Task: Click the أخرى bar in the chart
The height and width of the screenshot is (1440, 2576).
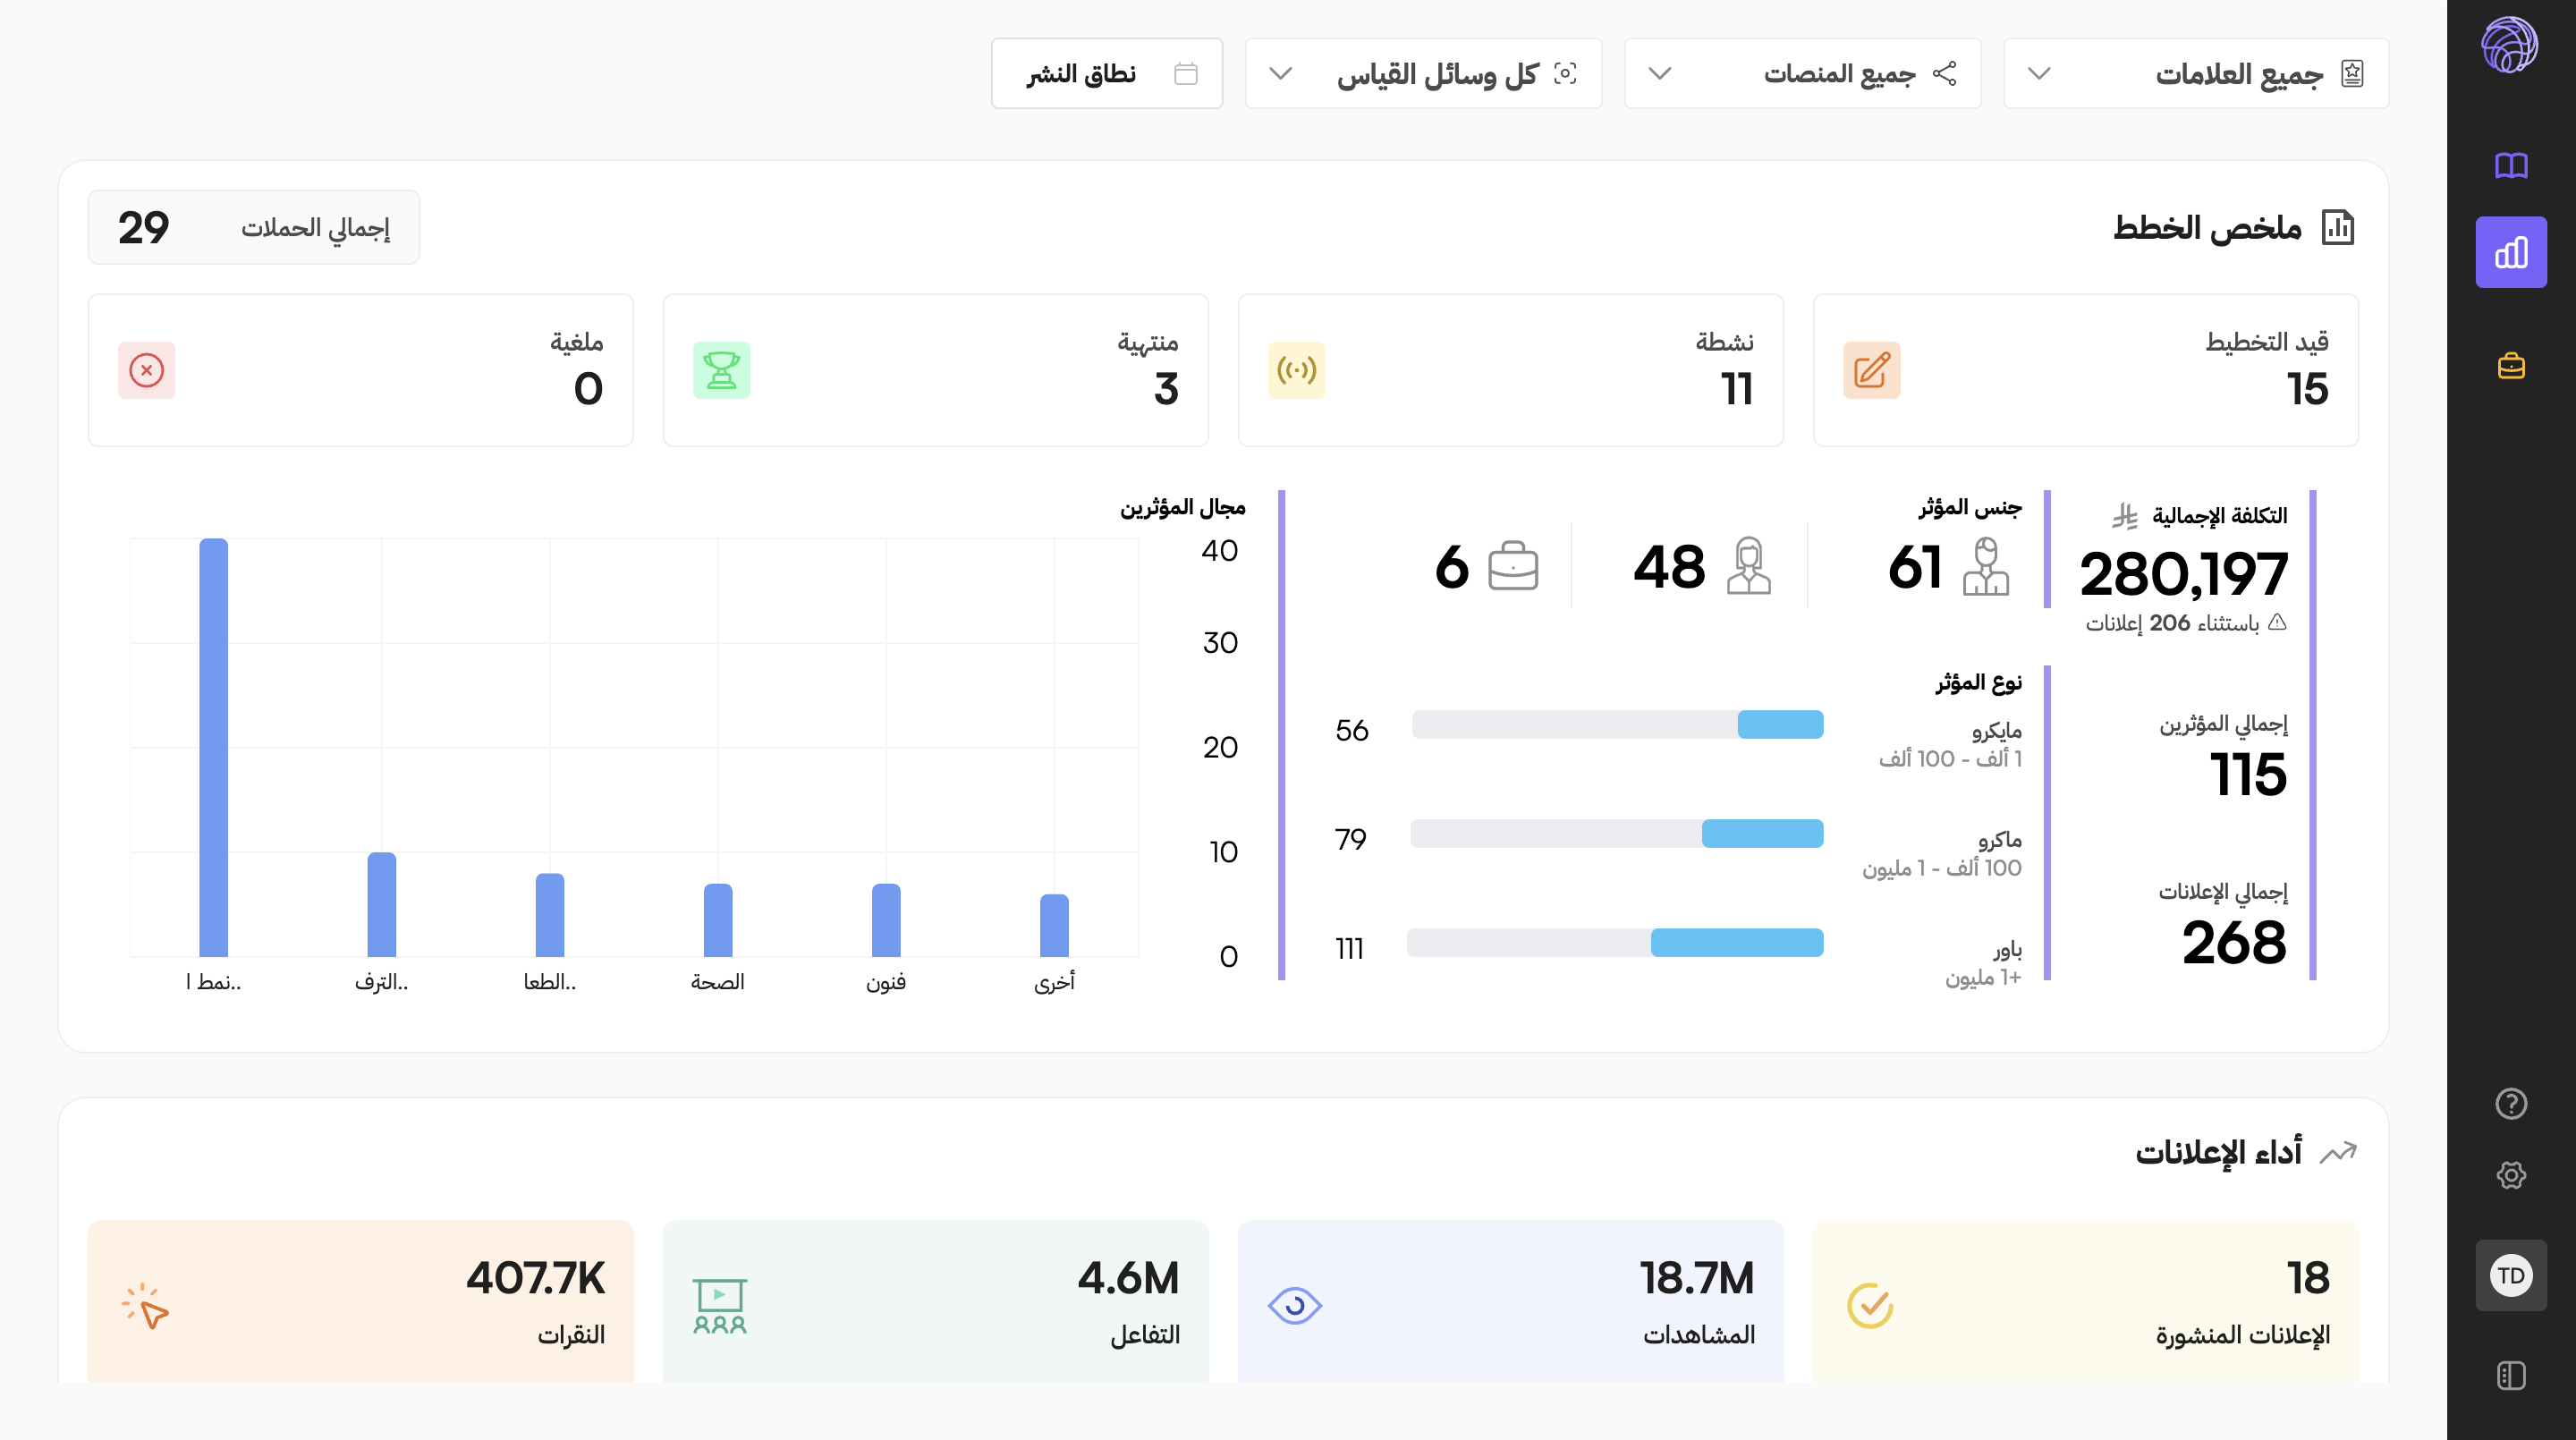Action: click(x=1054, y=925)
